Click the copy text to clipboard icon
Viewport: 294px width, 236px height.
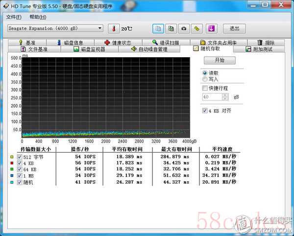pyautogui.click(x=158, y=28)
